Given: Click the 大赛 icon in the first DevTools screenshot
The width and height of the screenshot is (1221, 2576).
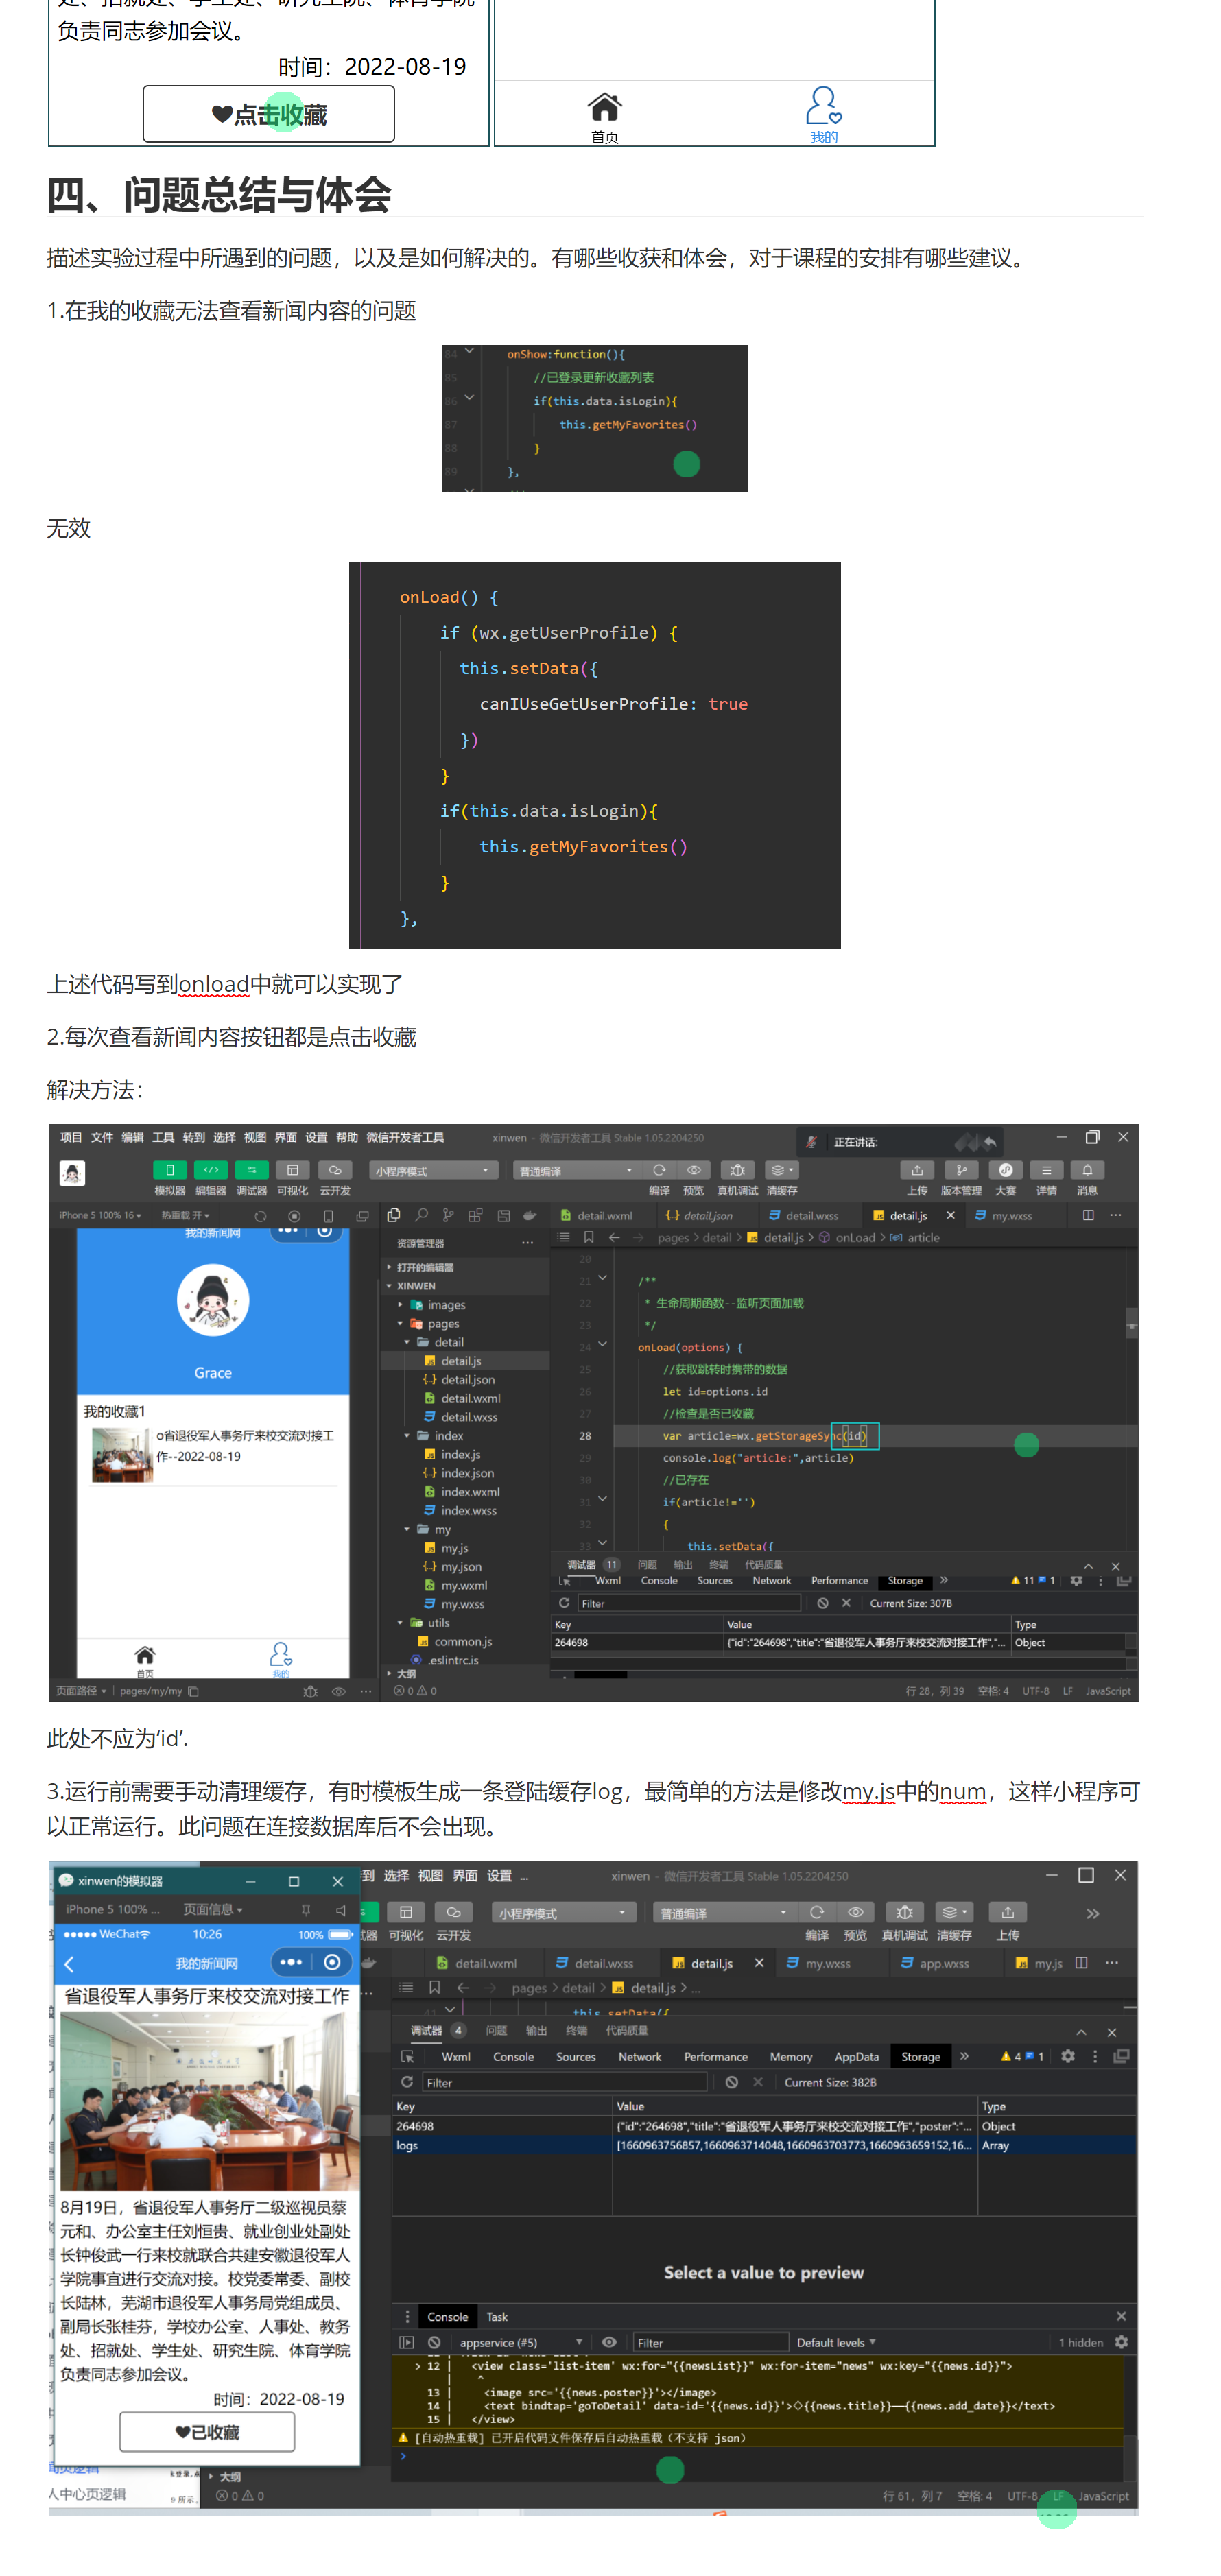Looking at the screenshot, I should [1005, 1170].
